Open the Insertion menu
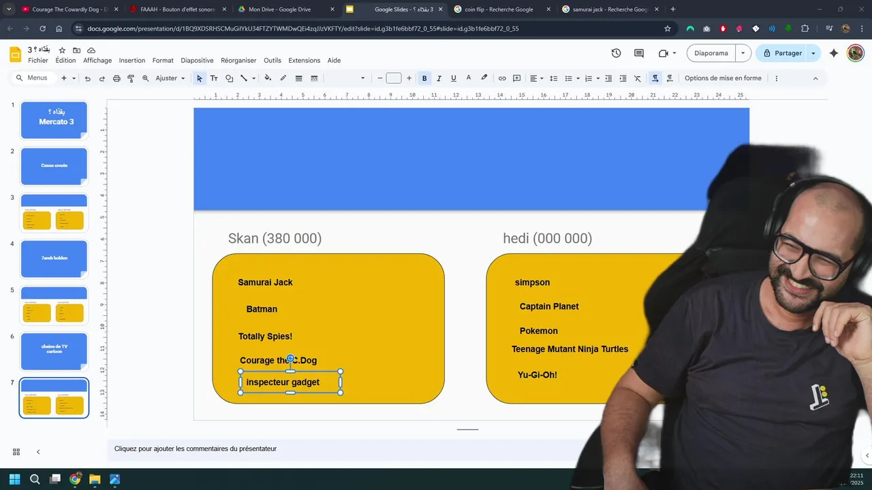This screenshot has width=872, height=490. click(x=132, y=61)
